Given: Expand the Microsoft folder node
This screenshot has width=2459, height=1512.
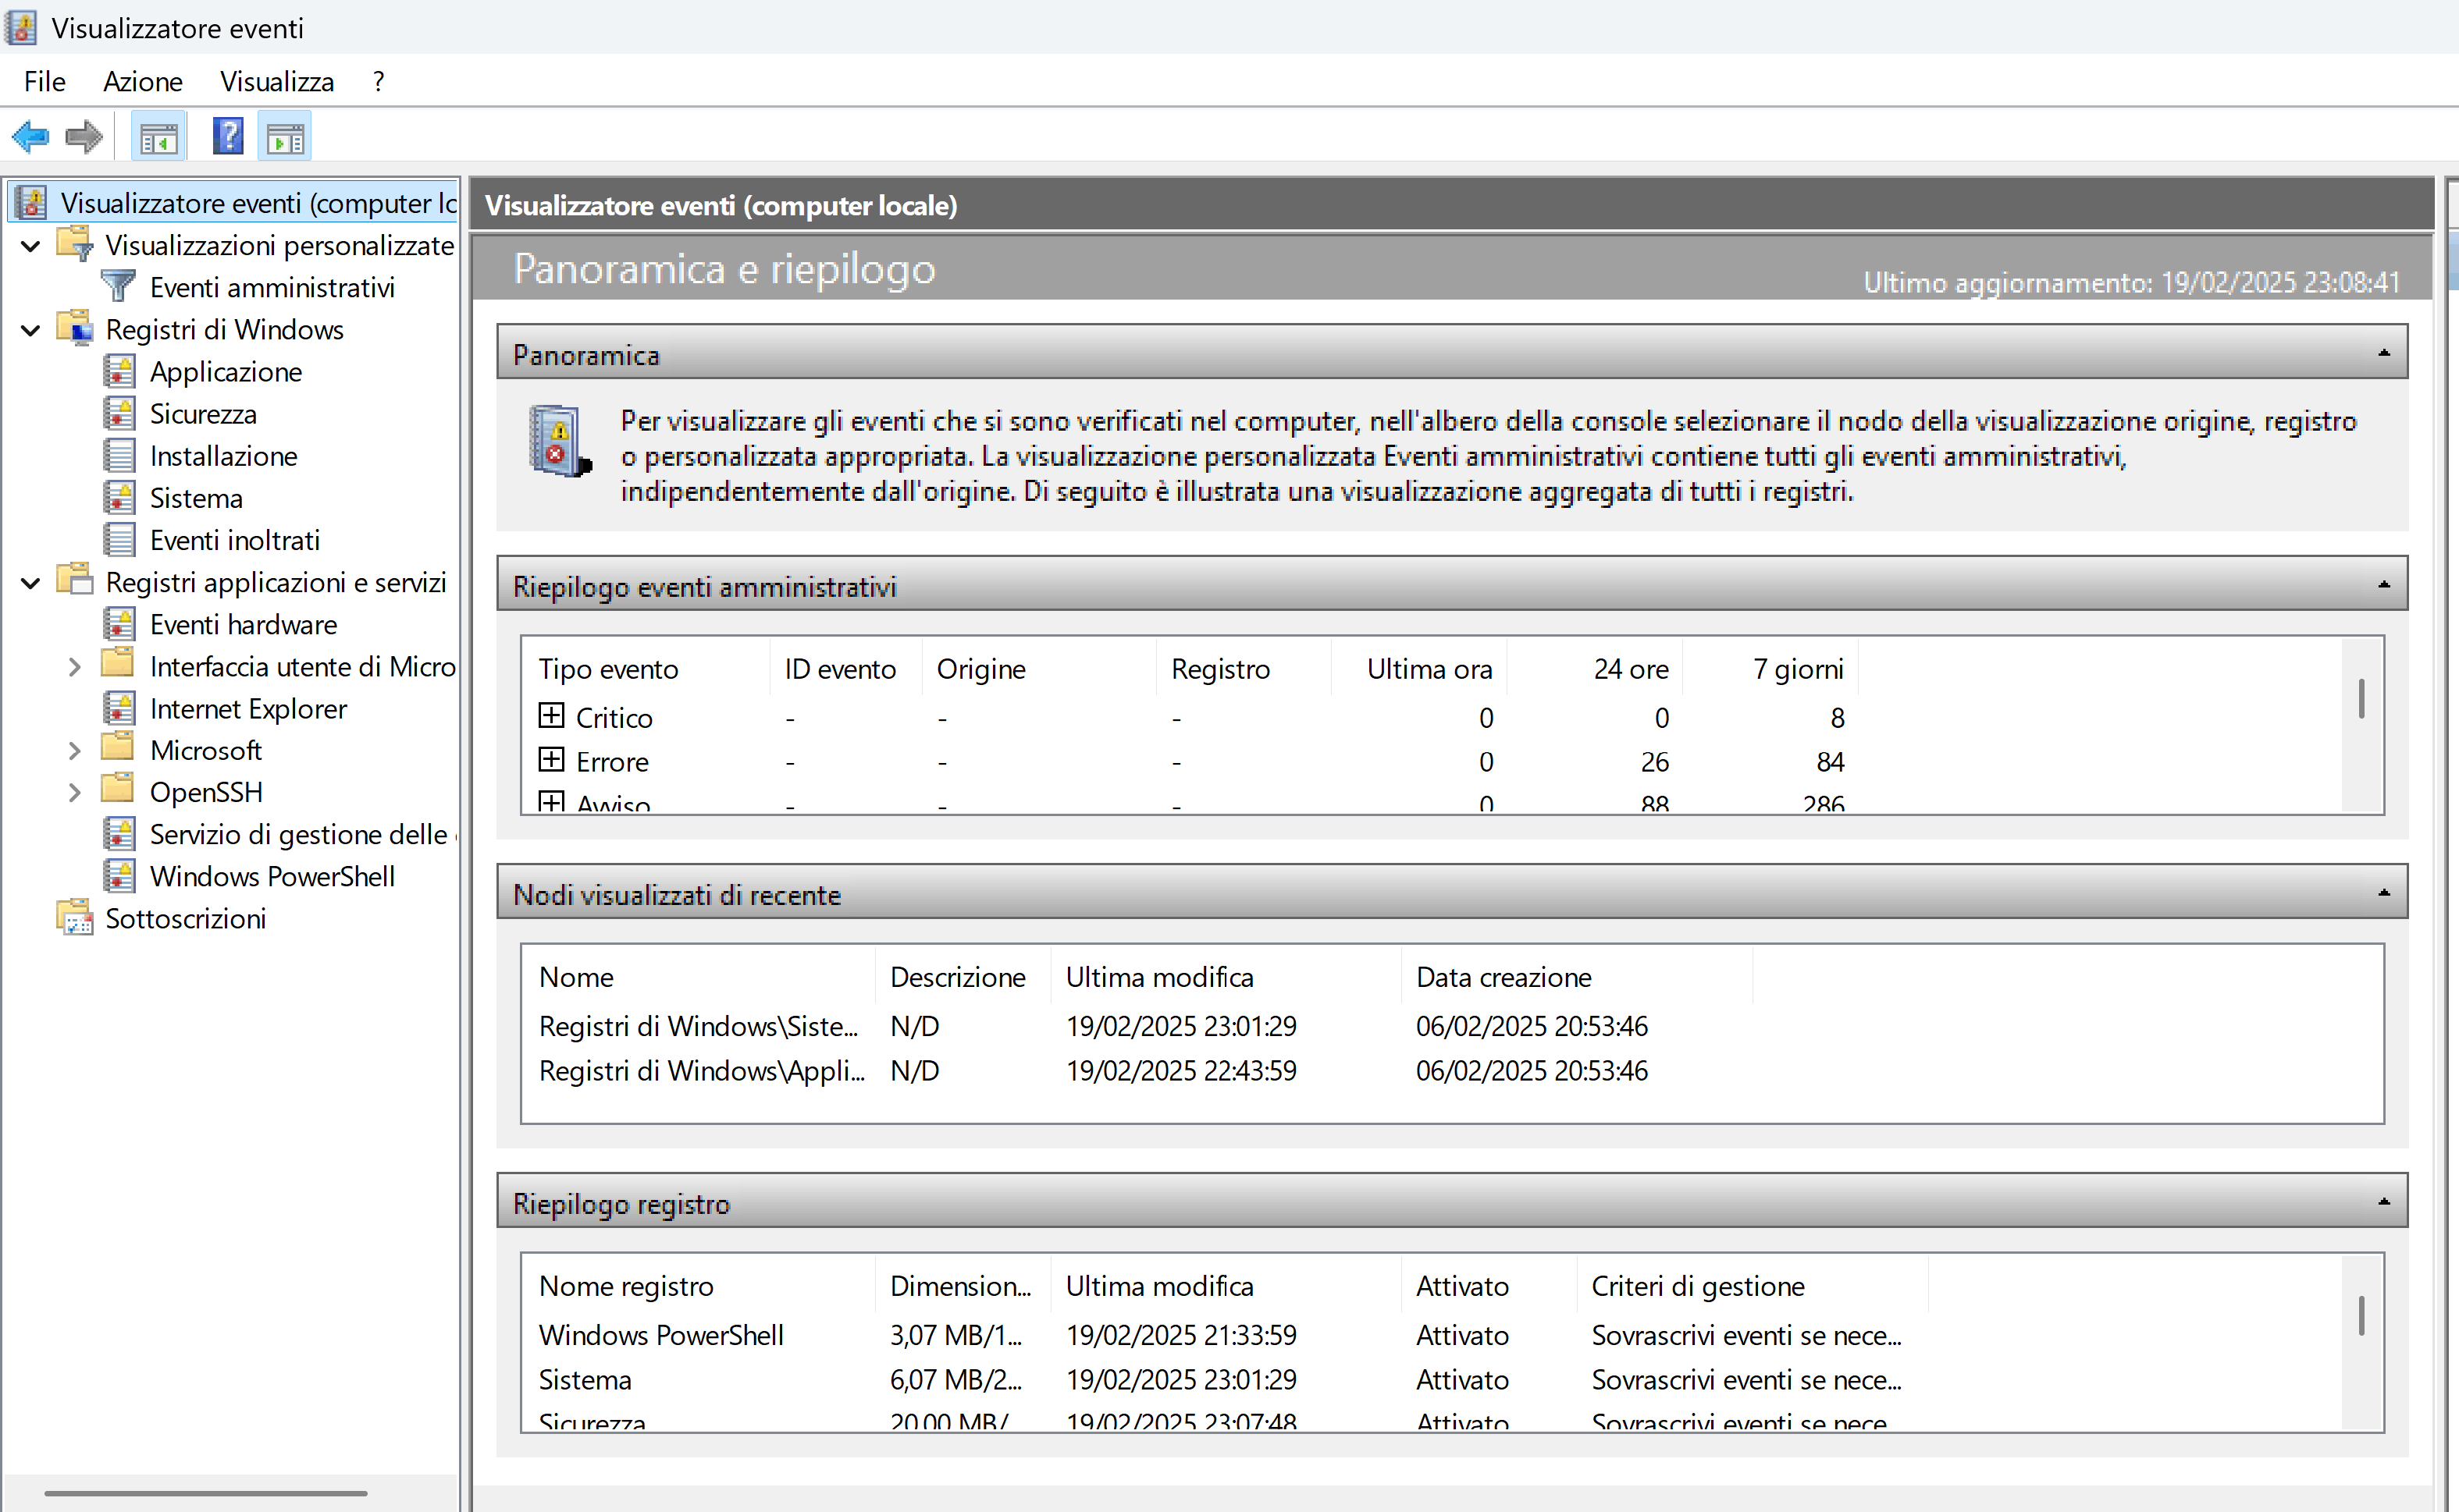Looking at the screenshot, I should coord(75,750).
